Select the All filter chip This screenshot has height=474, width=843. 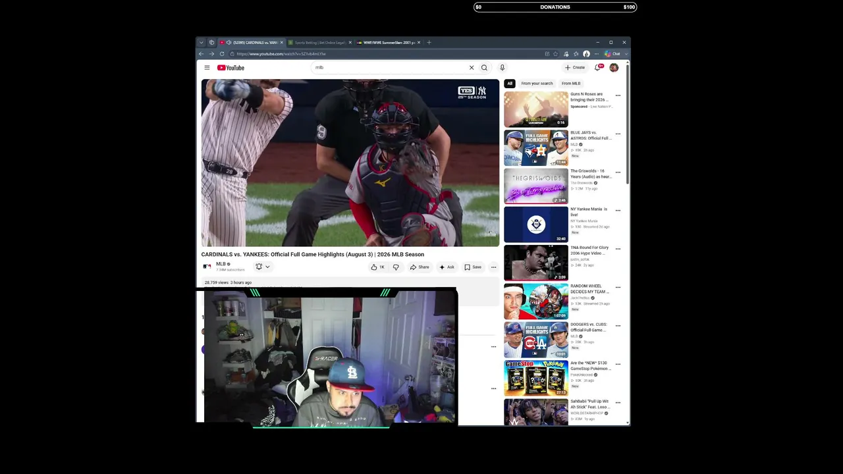(510, 84)
